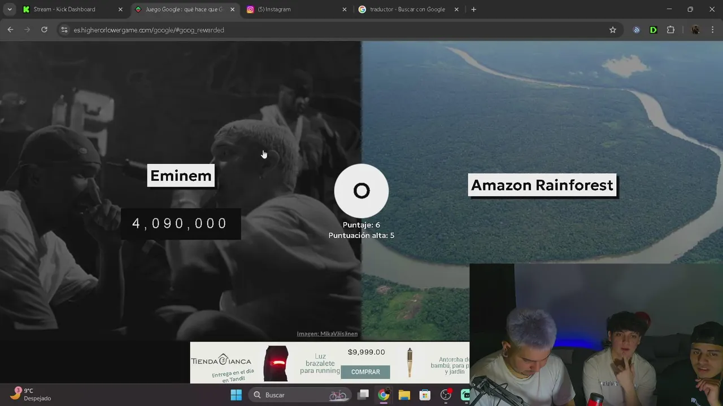
Task: Close the Juego Google tab
Action: (x=232, y=10)
